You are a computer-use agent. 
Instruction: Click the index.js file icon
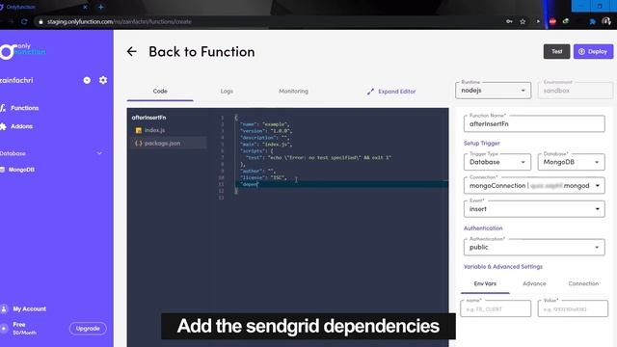click(138, 130)
